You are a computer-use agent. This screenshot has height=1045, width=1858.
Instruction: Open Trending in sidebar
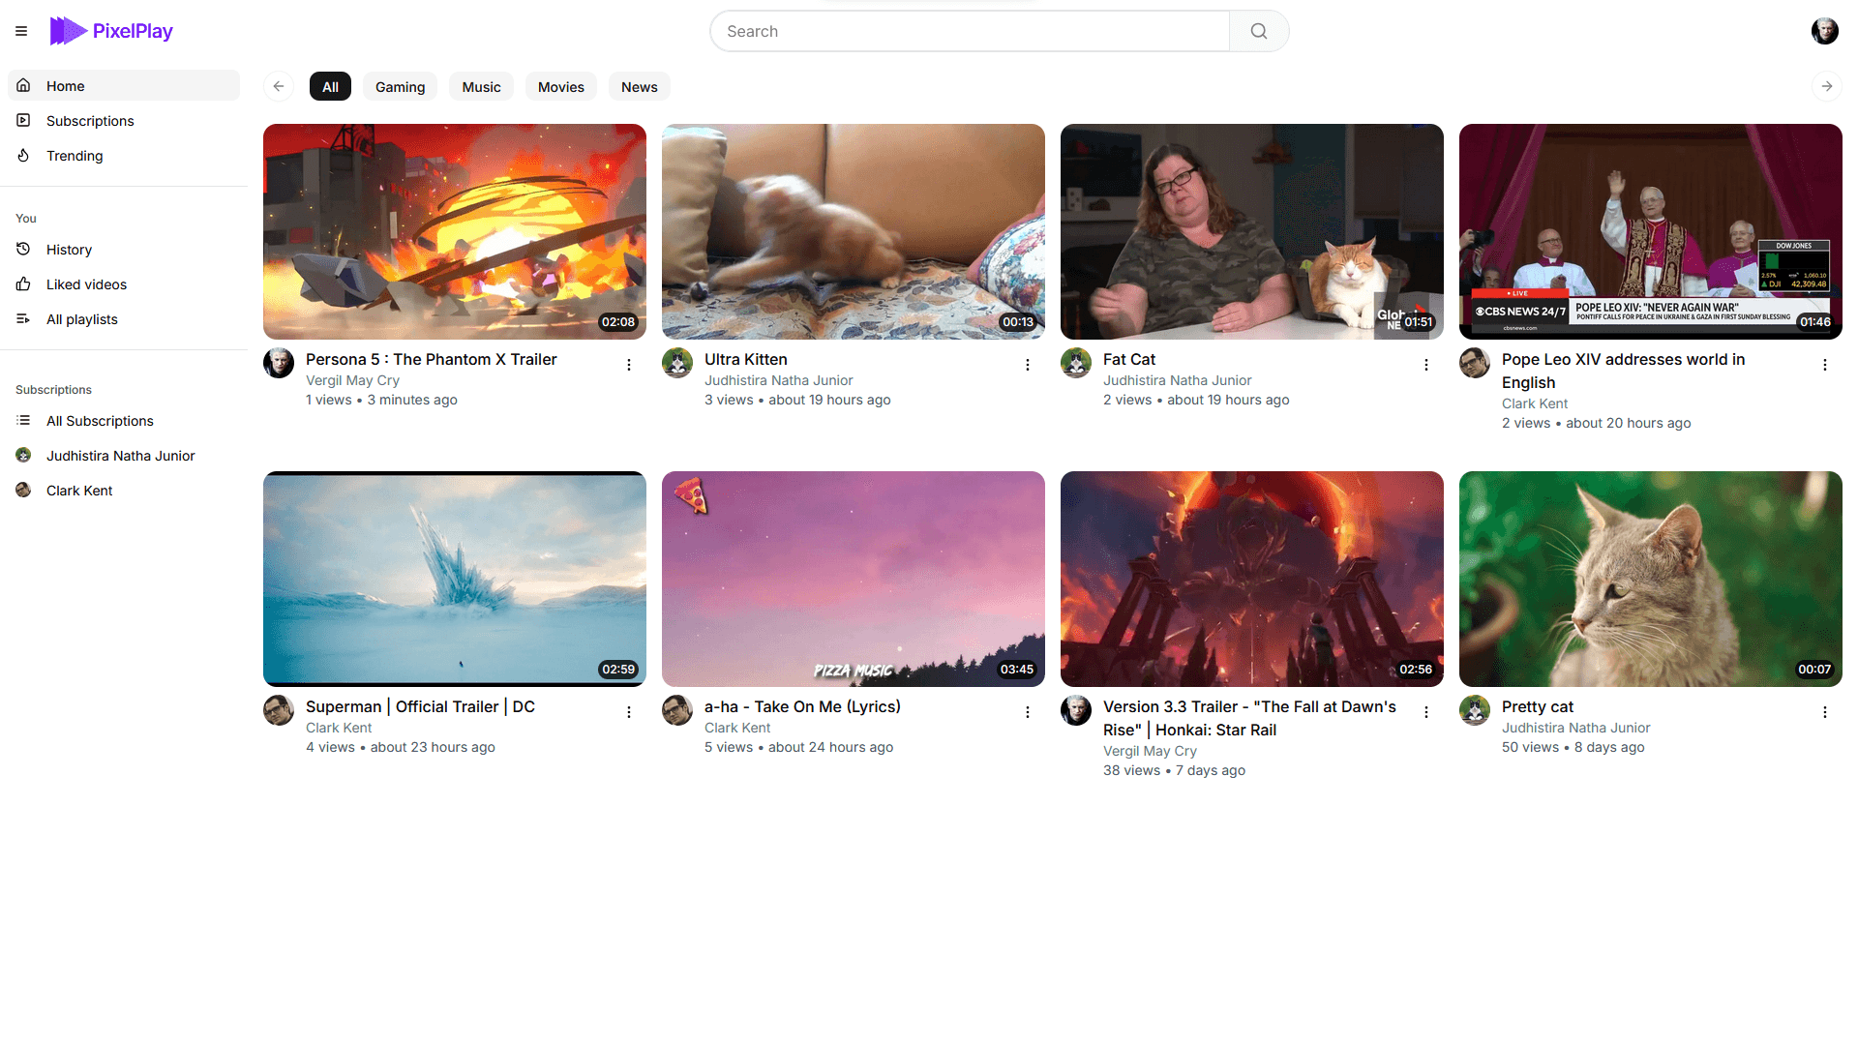[x=124, y=155]
